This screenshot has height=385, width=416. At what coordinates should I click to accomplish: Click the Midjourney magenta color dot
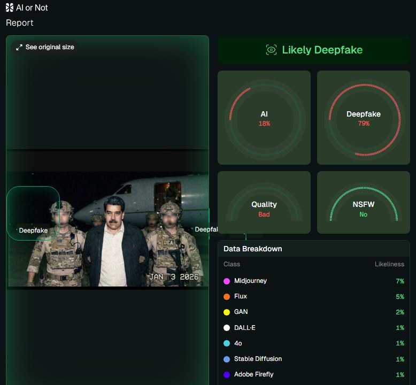227,281
